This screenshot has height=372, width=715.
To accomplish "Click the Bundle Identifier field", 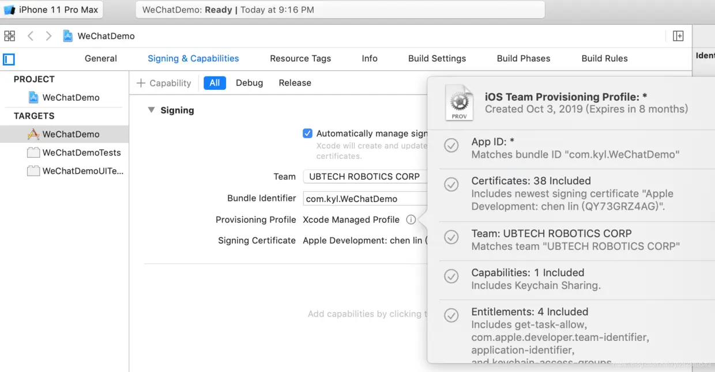I will click(x=366, y=199).
